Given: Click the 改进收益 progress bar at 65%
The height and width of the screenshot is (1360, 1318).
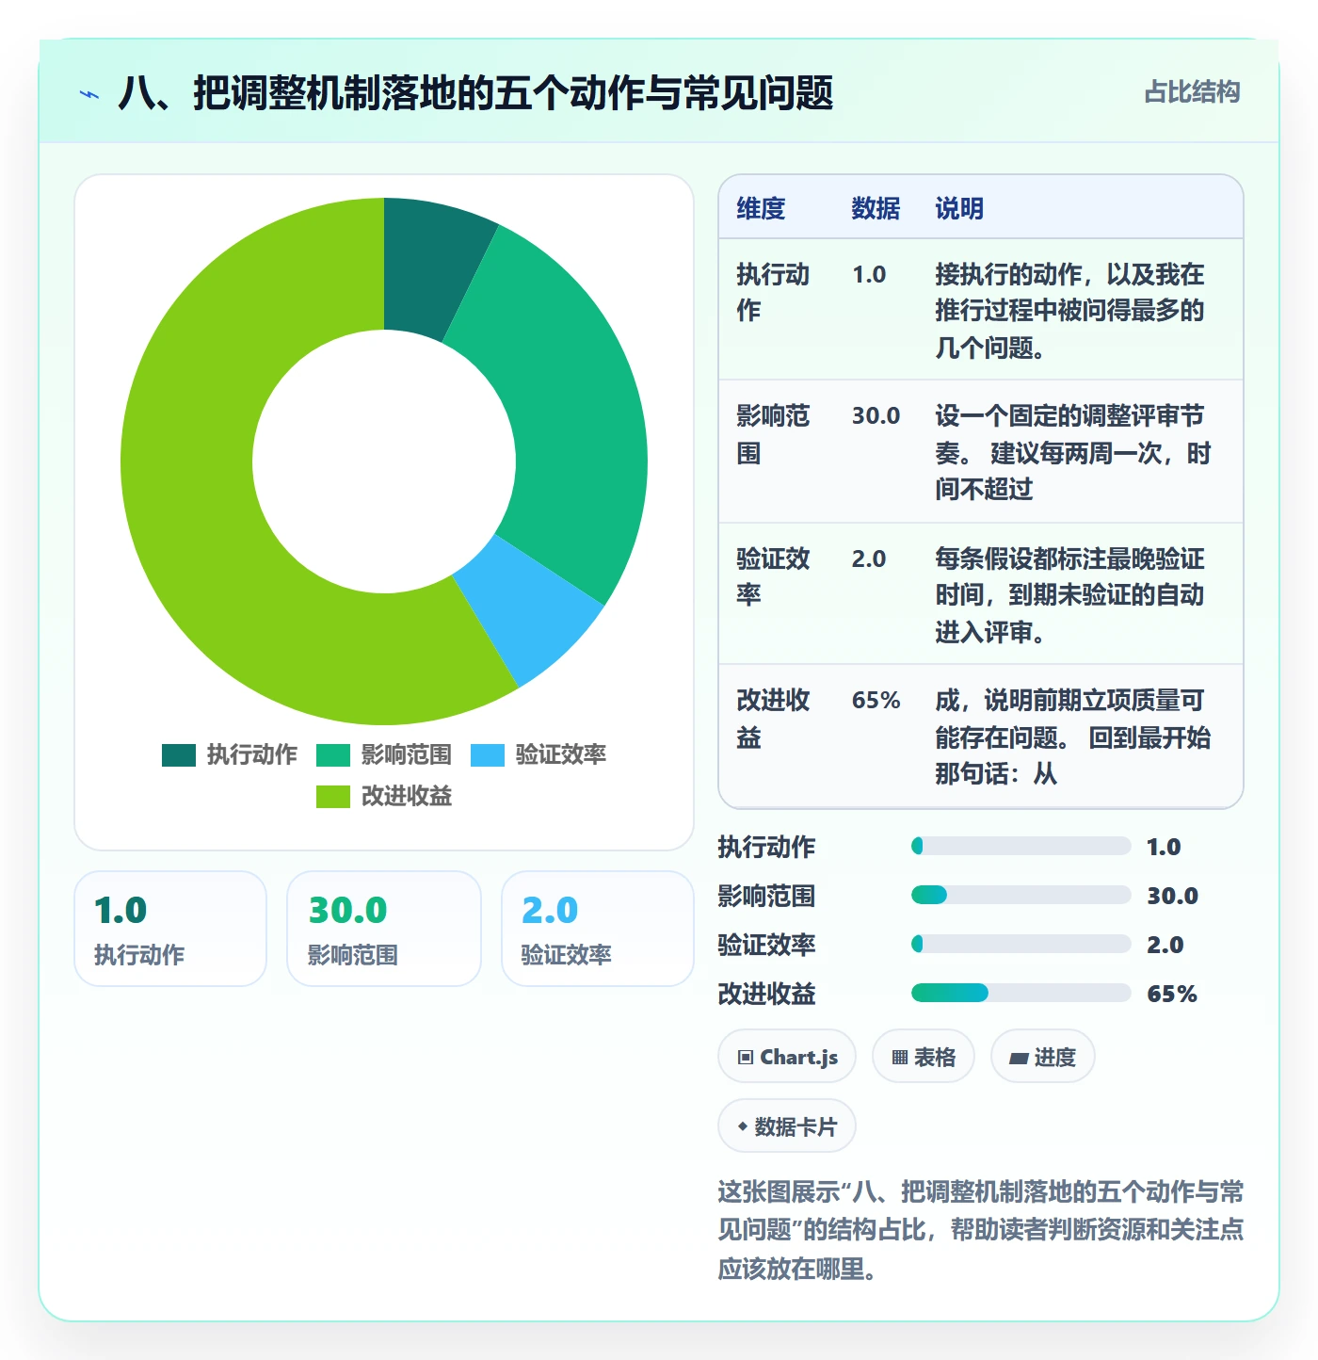Looking at the screenshot, I should click(x=1021, y=993).
